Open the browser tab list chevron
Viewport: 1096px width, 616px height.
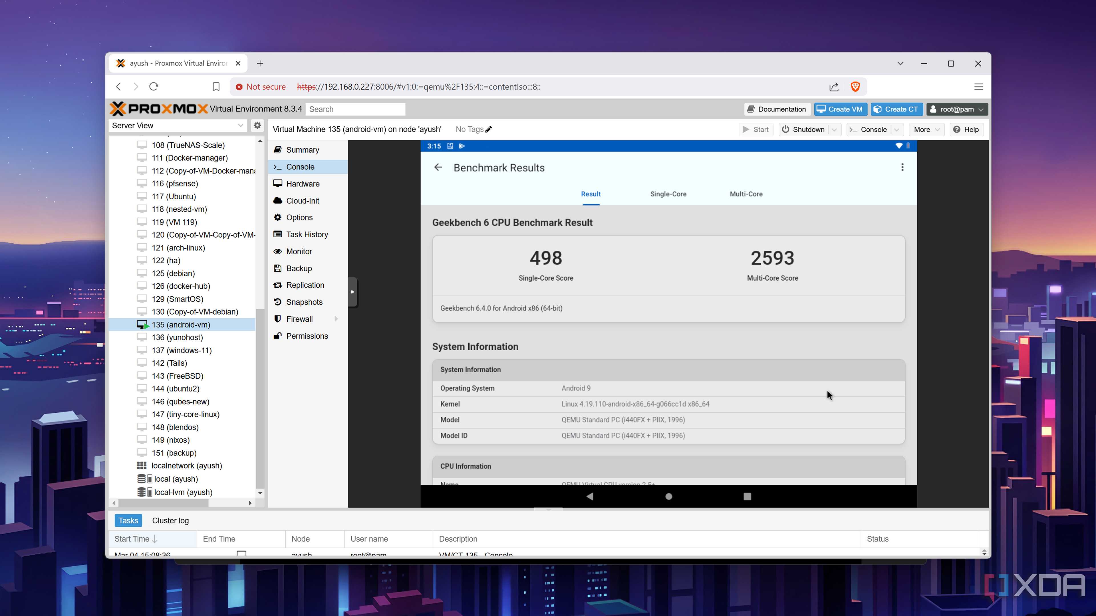coord(900,63)
